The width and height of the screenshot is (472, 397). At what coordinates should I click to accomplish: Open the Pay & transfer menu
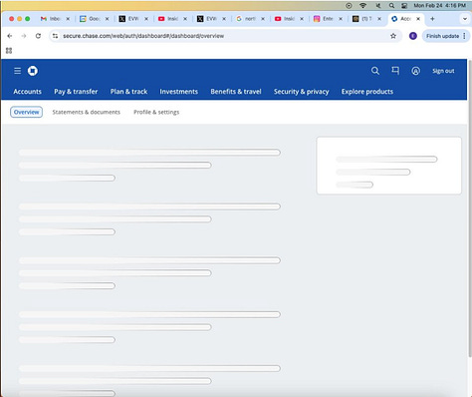tap(76, 92)
